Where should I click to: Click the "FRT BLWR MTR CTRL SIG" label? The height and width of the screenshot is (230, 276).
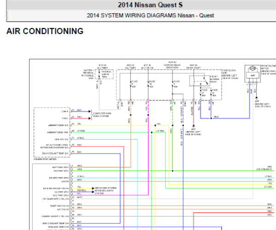[x=56, y=199]
